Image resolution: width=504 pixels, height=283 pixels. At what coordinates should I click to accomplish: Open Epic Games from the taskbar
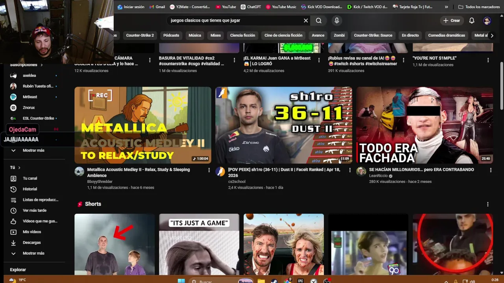click(x=300, y=281)
